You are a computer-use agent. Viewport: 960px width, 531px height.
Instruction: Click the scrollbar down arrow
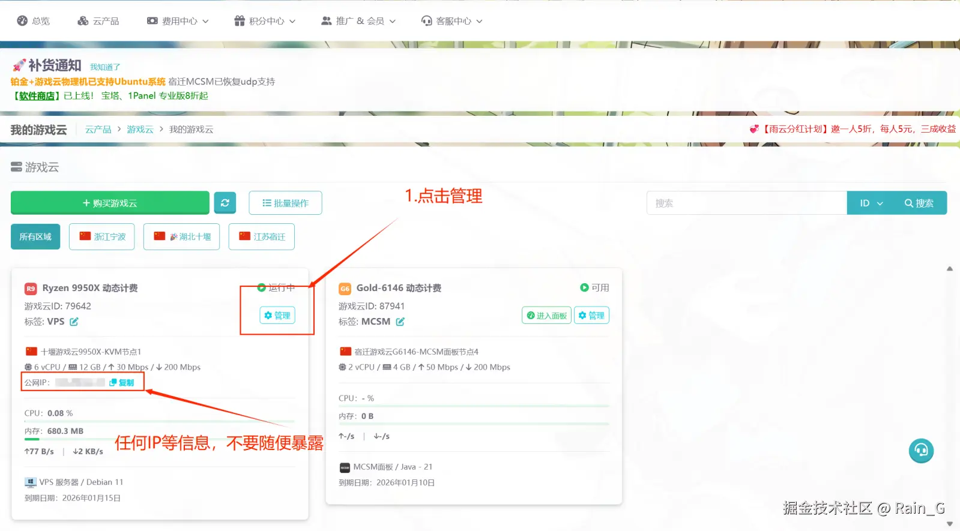(x=950, y=524)
